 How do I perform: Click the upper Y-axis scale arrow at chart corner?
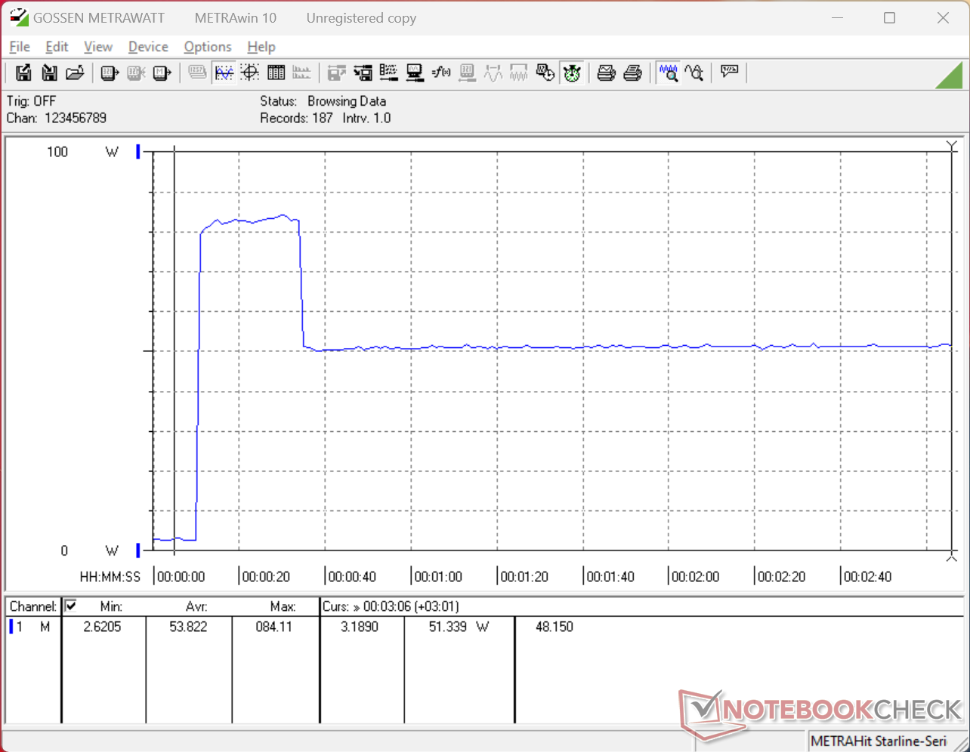click(x=952, y=146)
